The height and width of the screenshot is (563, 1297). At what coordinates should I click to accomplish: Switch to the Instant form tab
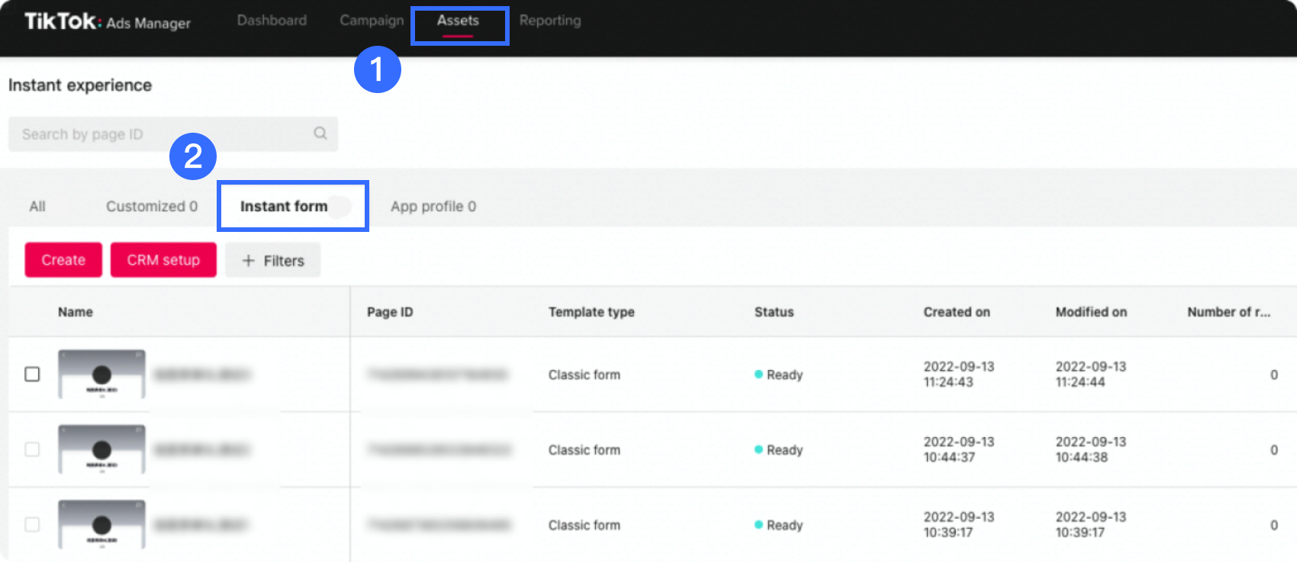point(284,207)
